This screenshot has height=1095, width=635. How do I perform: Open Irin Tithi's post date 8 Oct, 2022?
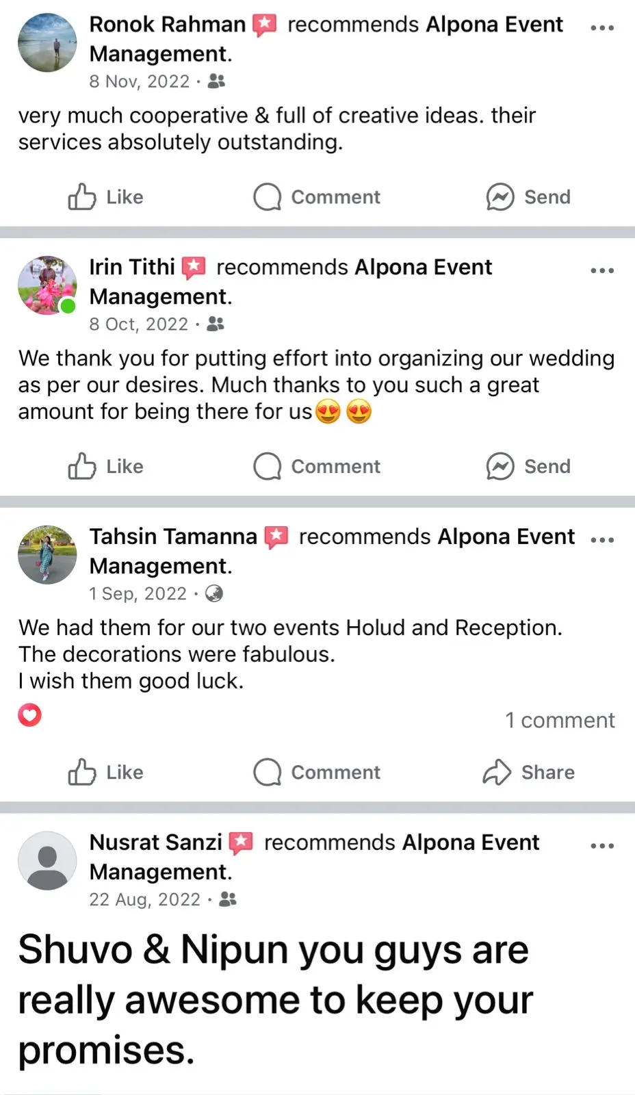pyautogui.click(x=138, y=324)
